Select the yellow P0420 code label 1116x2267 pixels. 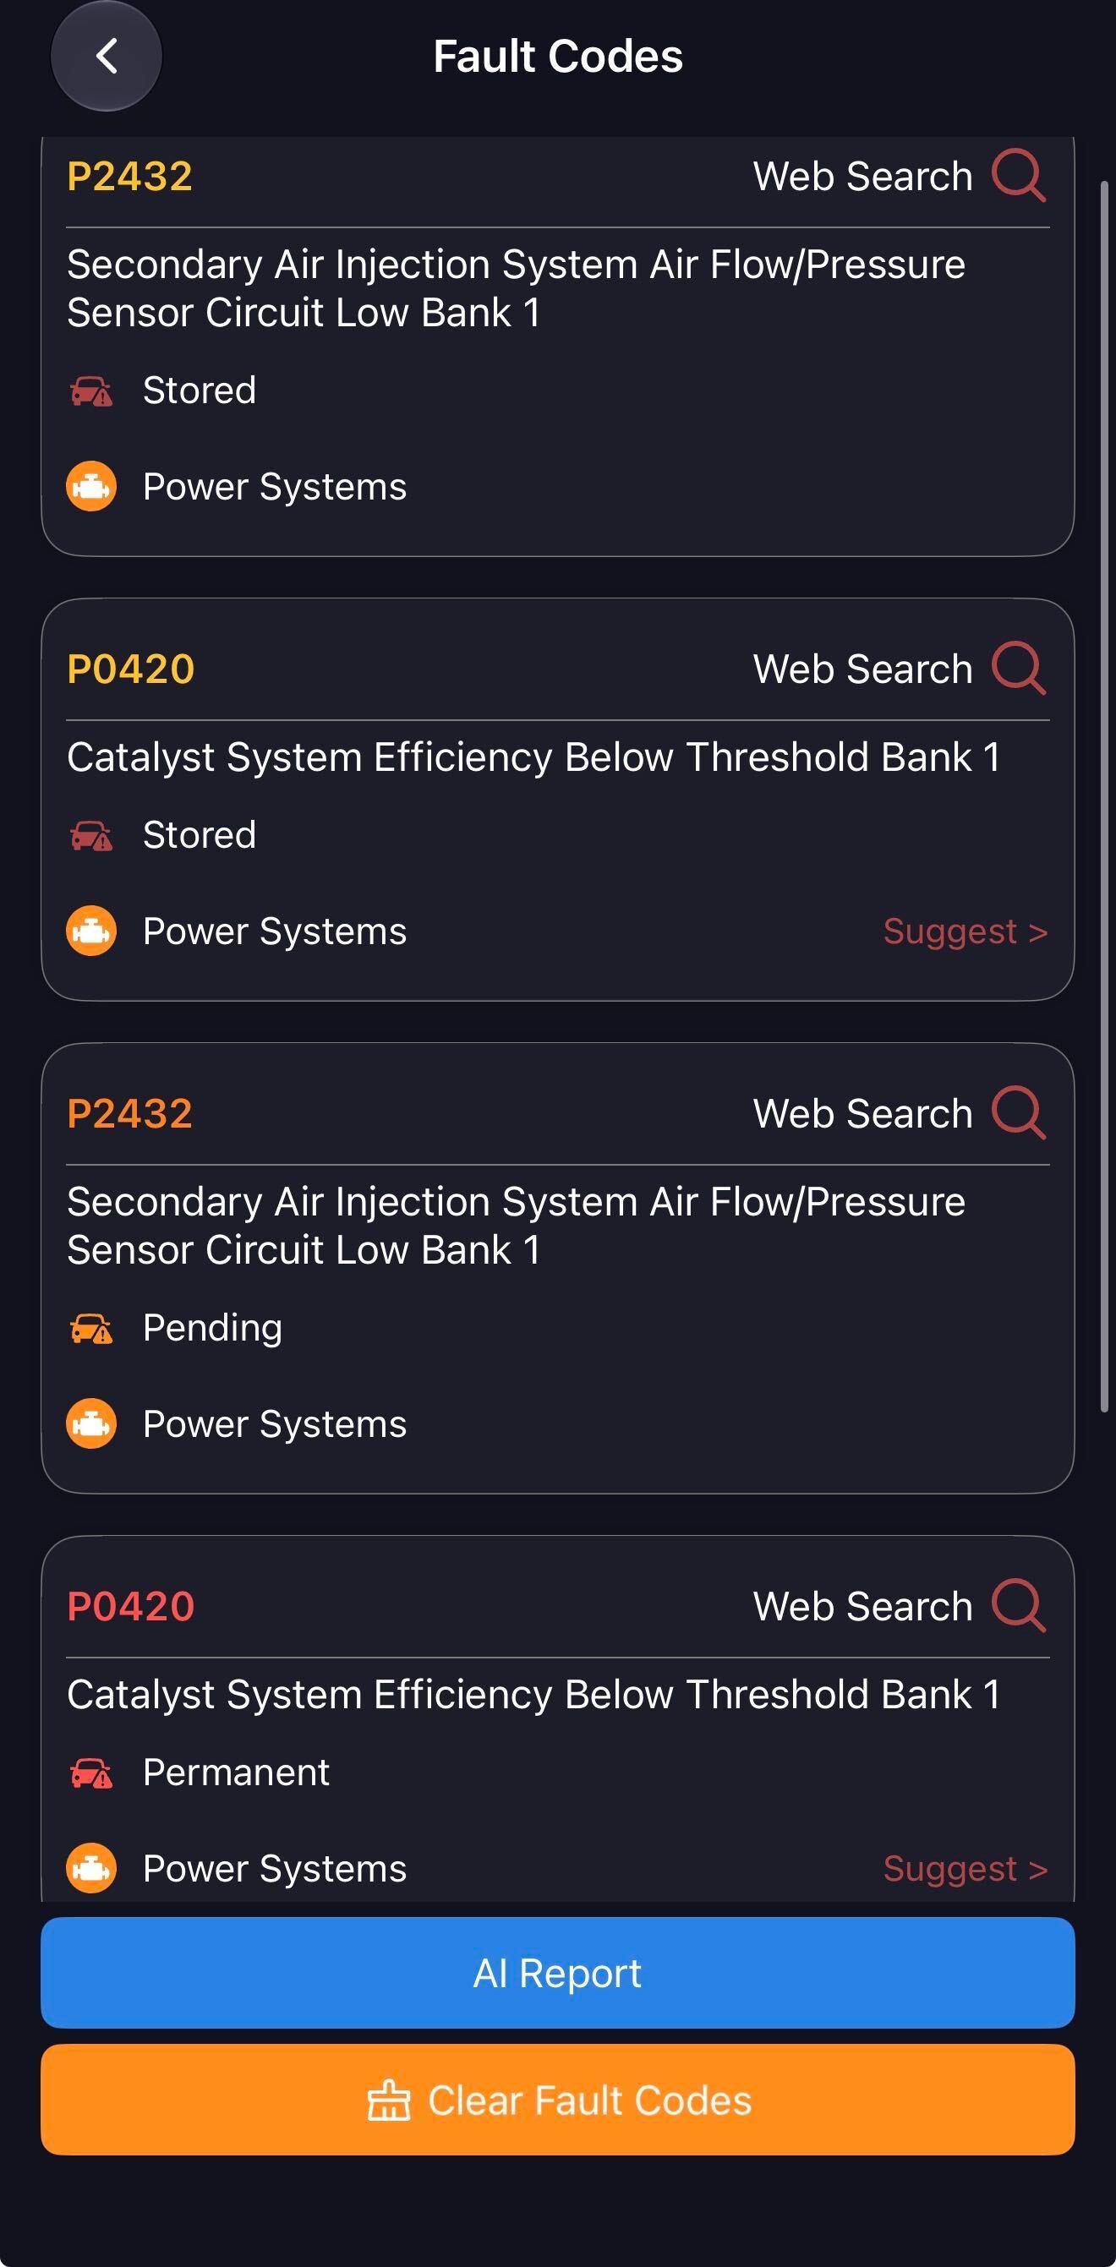point(131,669)
